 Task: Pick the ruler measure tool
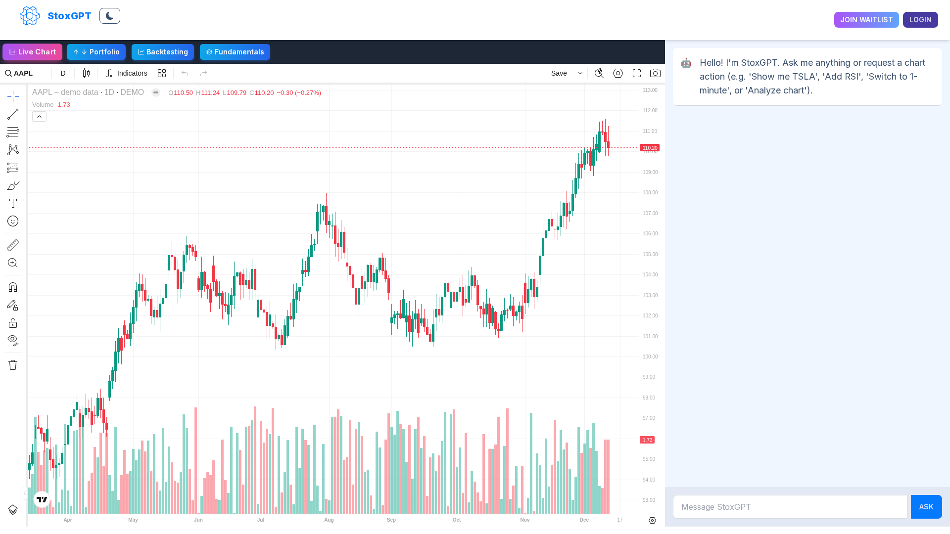[13, 245]
